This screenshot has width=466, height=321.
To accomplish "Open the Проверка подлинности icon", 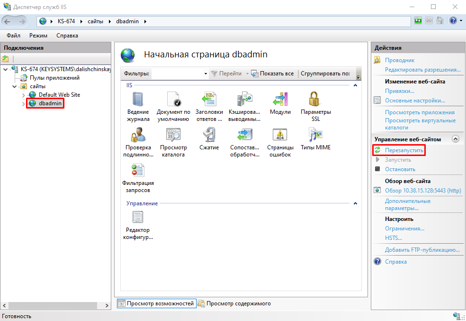I will pyautogui.click(x=138, y=136).
